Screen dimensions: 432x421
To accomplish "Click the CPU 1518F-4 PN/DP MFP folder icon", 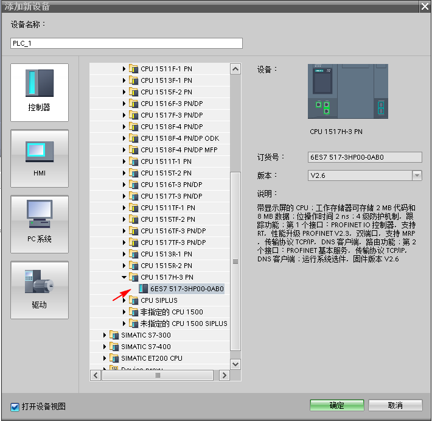I will click(x=134, y=150).
